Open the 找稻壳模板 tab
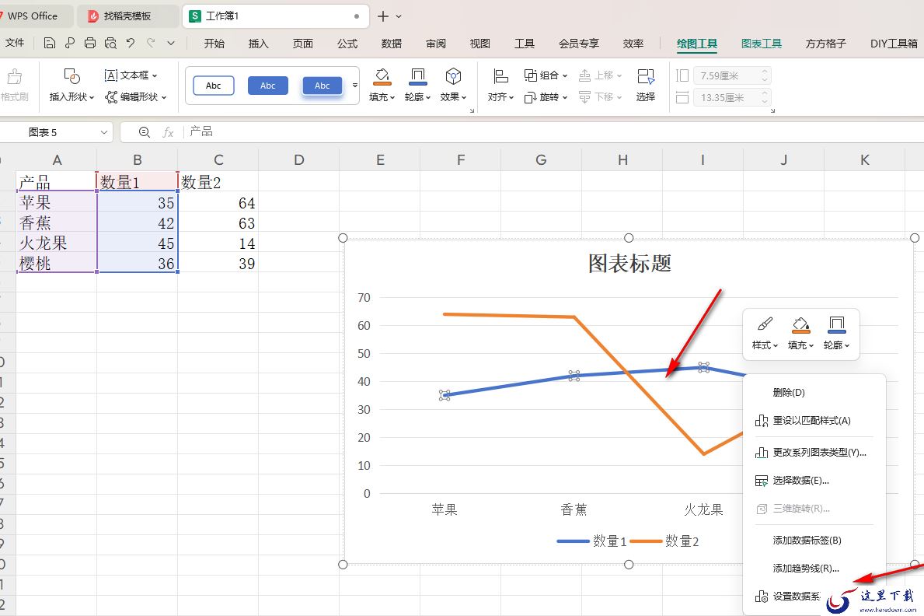Viewport: 924px width, 616px height. (x=127, y=16)
